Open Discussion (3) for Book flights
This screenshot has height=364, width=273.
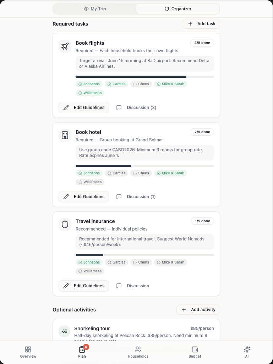[x=136, y=108]
